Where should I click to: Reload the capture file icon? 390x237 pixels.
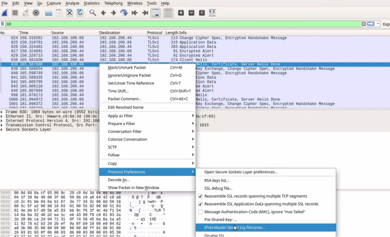pyautogui.click(x=80, y=13)
